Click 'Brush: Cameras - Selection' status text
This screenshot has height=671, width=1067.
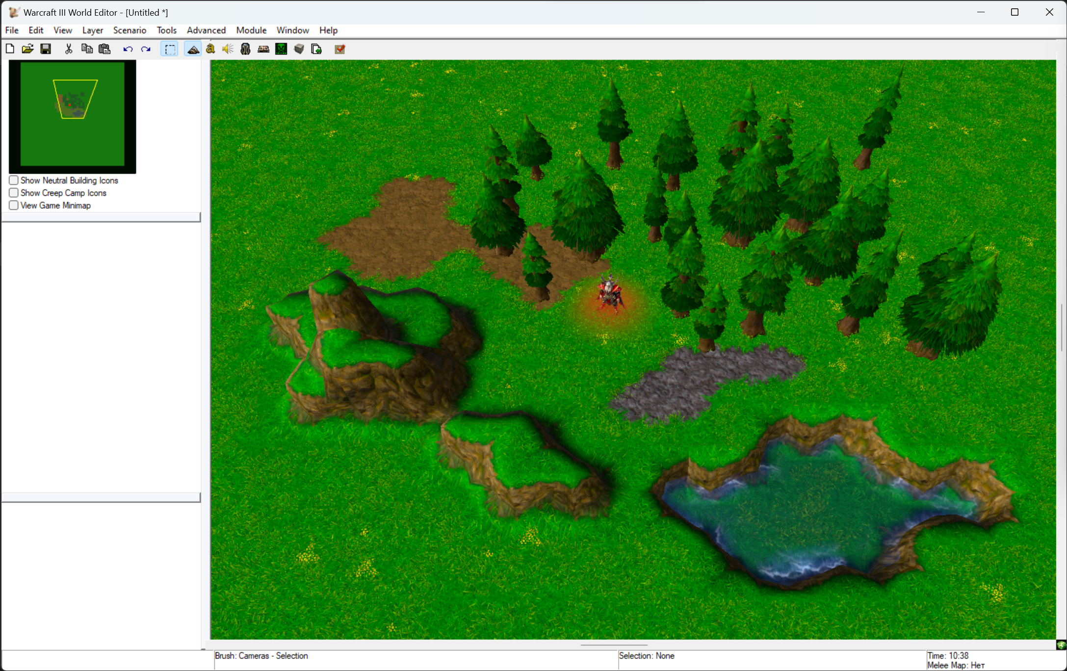tap(261, 656)
